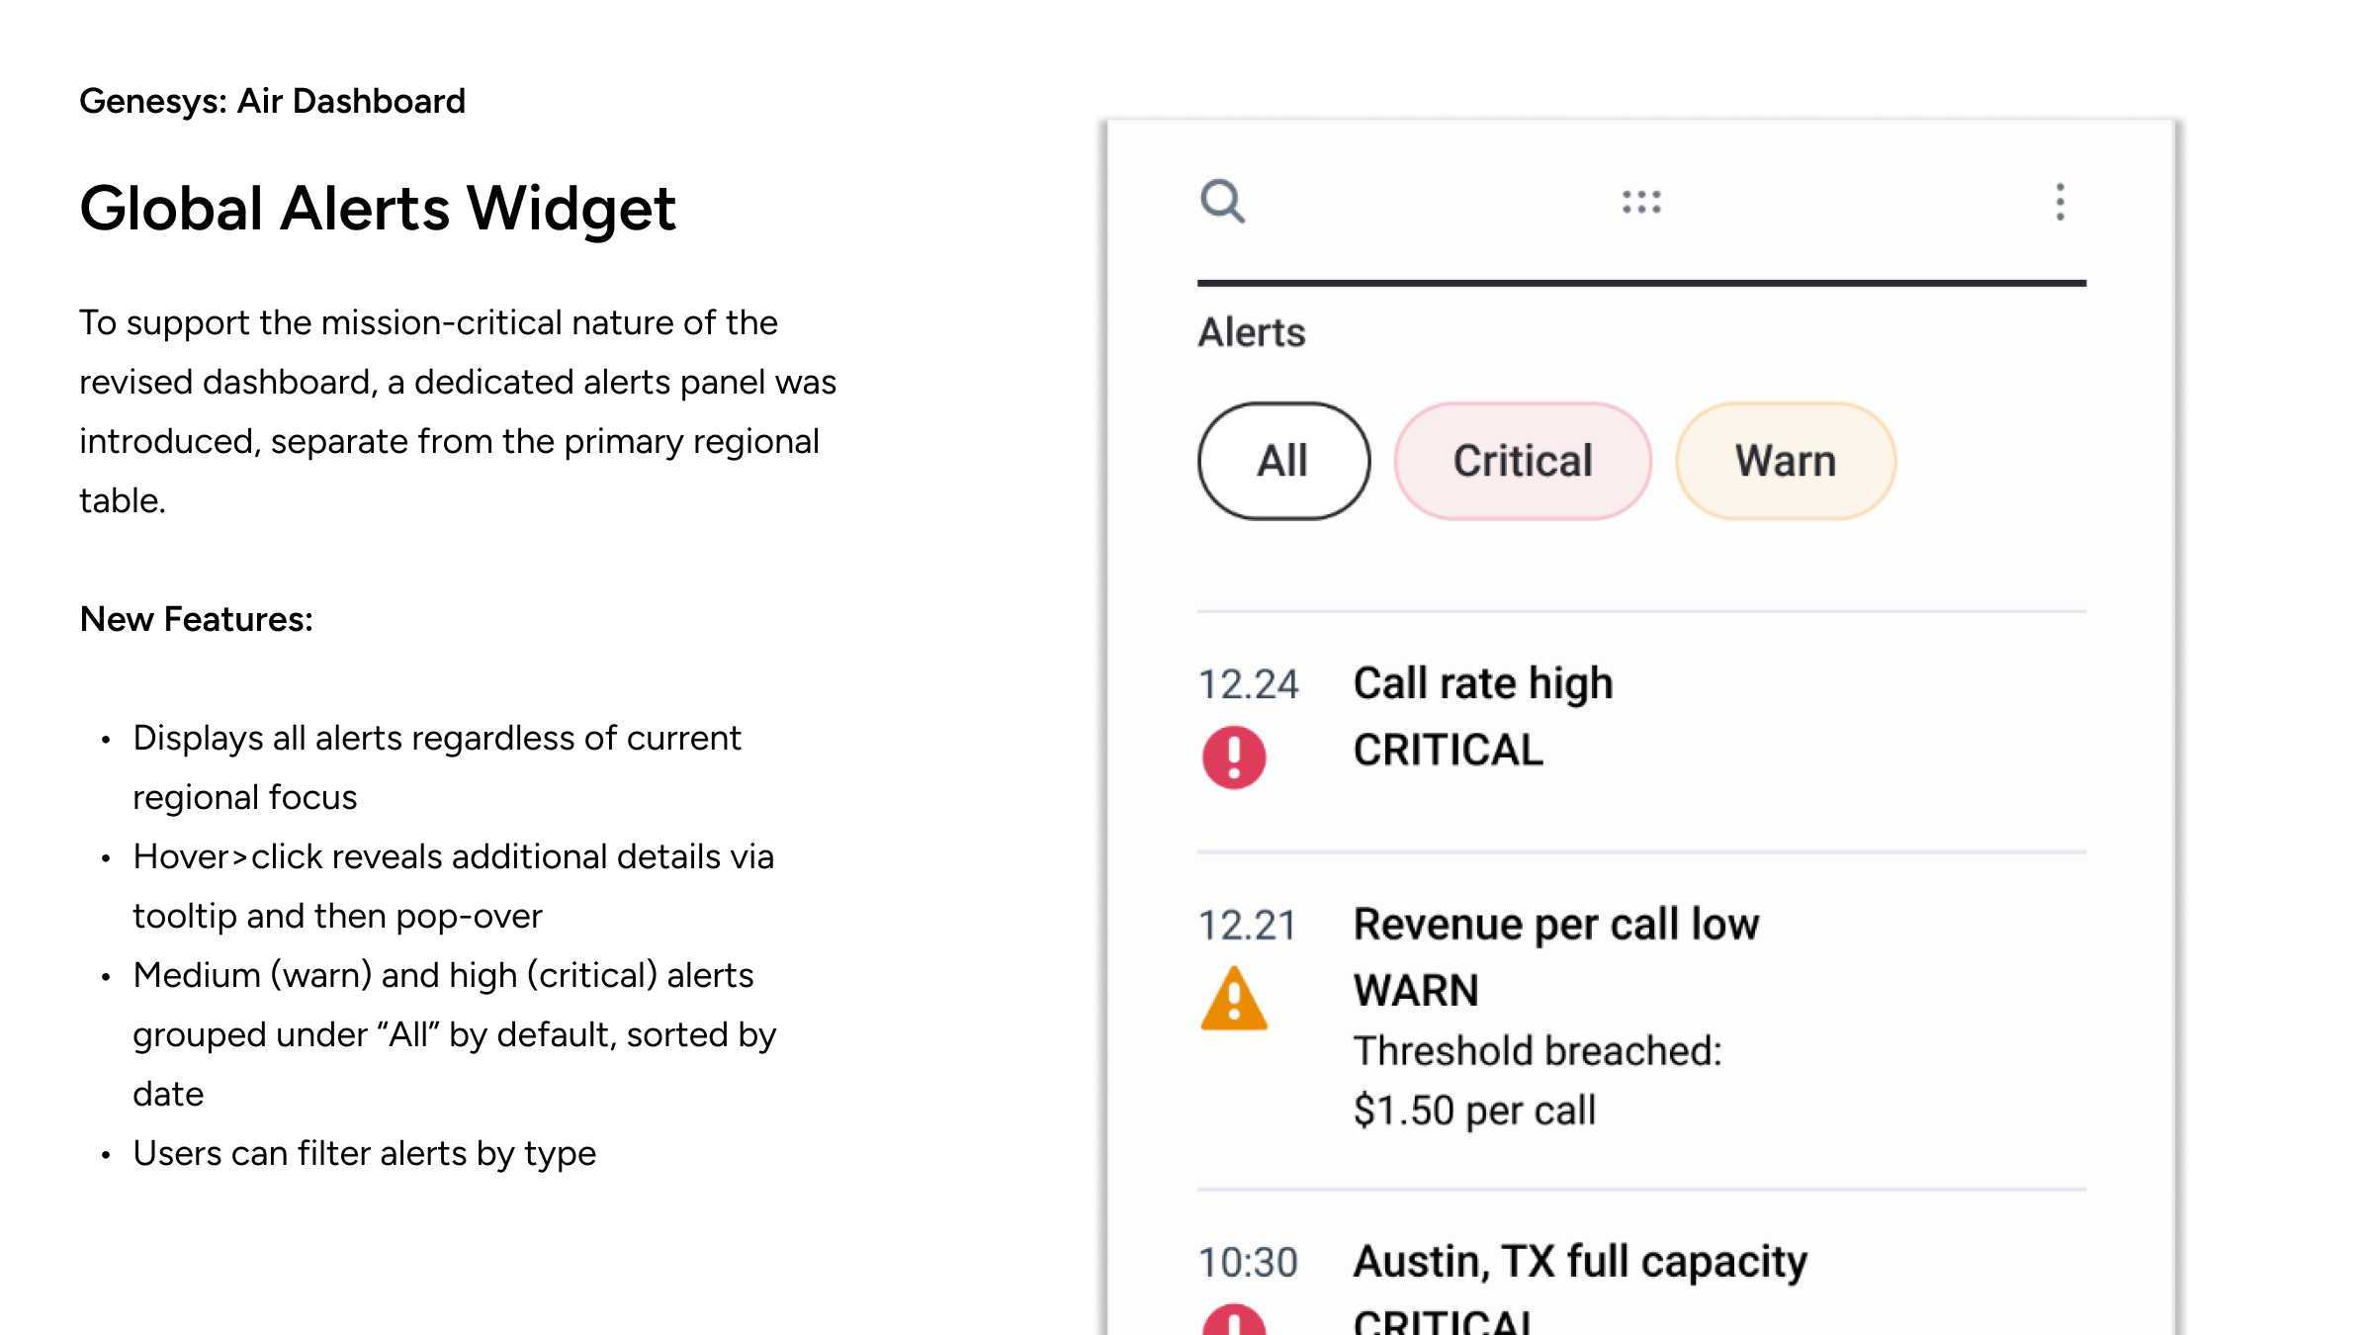This screenshot has width=2373, height=1335.
Task: Click the Threshold breached detail text
Action: pyautogui.click(x=1538, y=1051)
